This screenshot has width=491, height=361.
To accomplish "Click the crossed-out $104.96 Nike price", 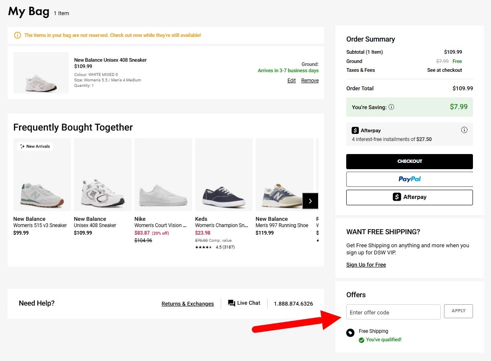I will [x=143, y=241].
